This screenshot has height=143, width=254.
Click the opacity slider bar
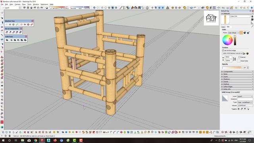point(232,68)
